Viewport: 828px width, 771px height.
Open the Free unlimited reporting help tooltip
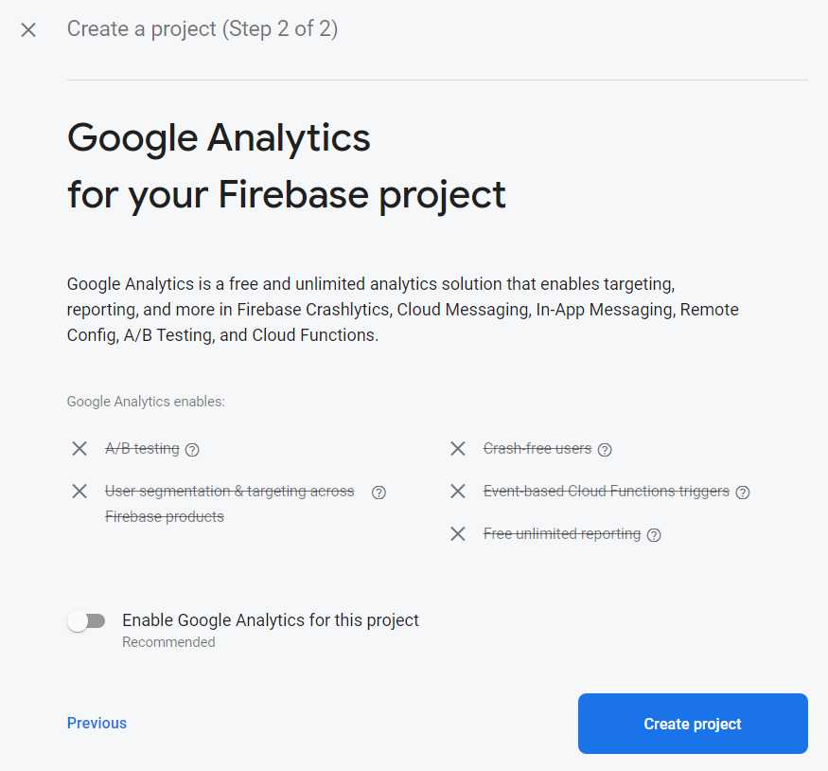[654, 535]
